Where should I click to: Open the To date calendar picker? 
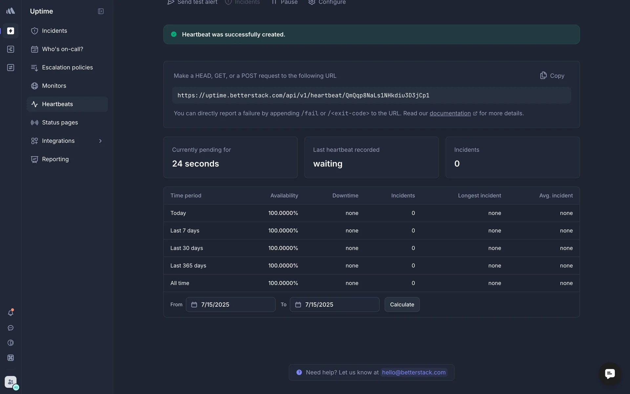[298, 305]
